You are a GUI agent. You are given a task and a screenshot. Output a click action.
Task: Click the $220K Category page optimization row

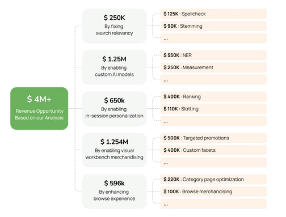point(213,179)
